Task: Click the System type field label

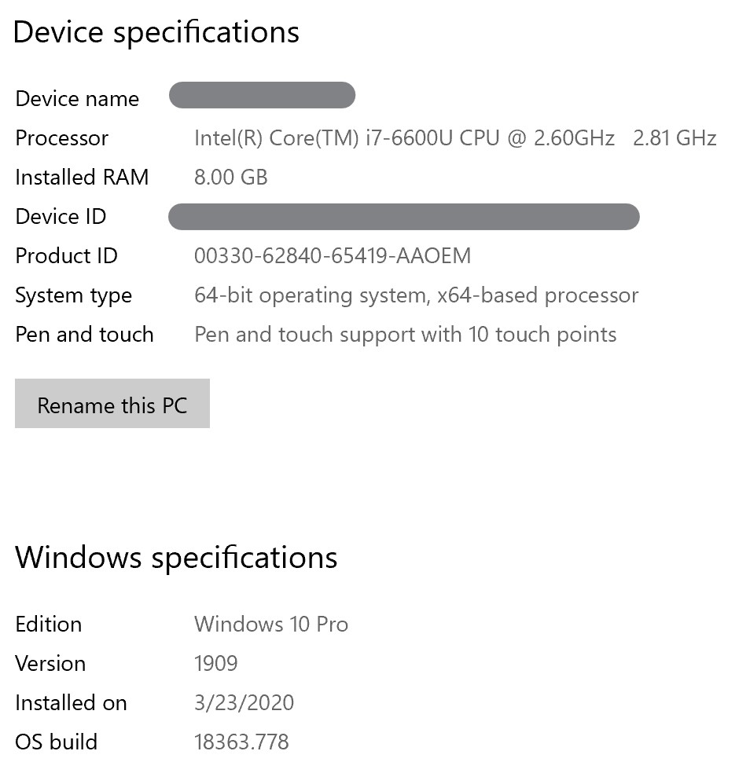Action: pos(73,295)
